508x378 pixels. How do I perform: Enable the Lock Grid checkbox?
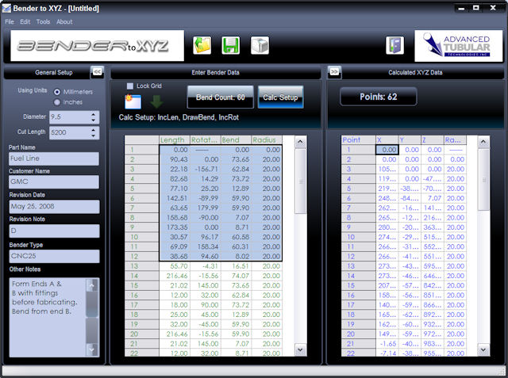point(131,86)
